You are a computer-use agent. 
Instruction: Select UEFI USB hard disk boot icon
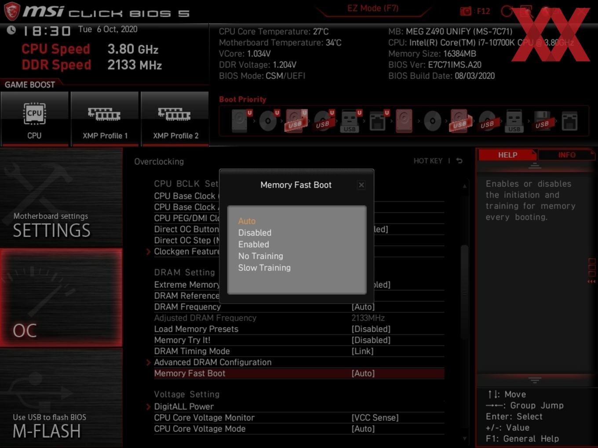point(296,121)
